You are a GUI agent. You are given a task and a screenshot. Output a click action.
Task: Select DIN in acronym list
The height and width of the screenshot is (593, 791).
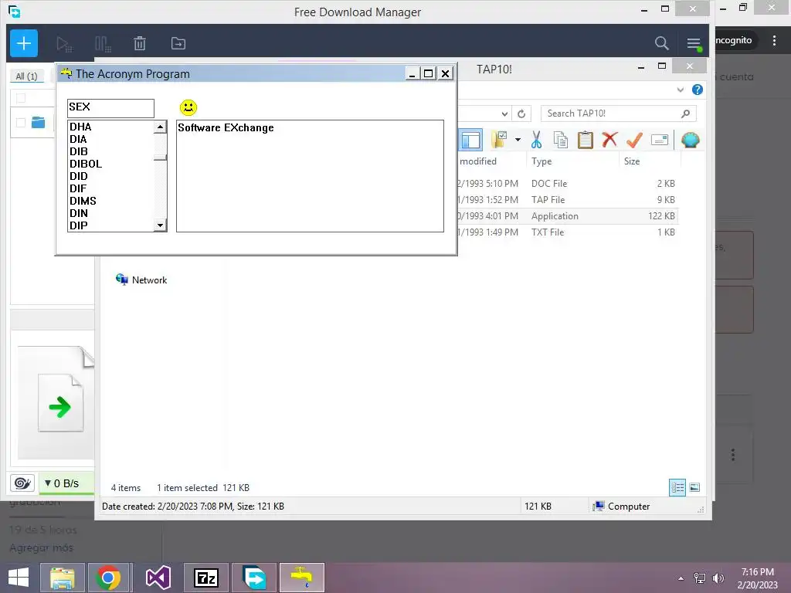tap(111, 213)
